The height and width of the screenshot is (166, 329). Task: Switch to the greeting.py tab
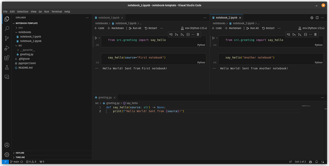pyautogui.click(x=105, y=97)
